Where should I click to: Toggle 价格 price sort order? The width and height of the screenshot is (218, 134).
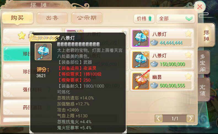[144, 18]
